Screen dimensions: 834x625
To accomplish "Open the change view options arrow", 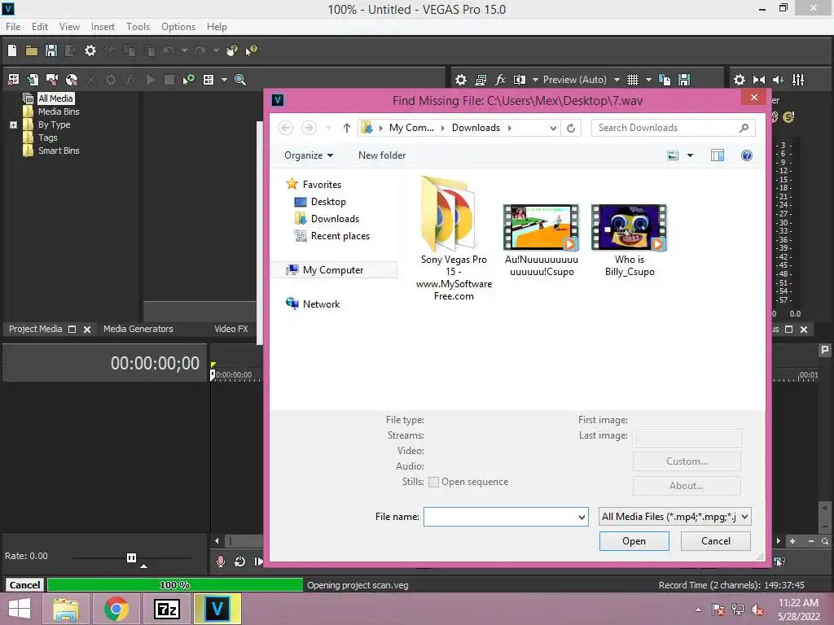I will 690,155.
